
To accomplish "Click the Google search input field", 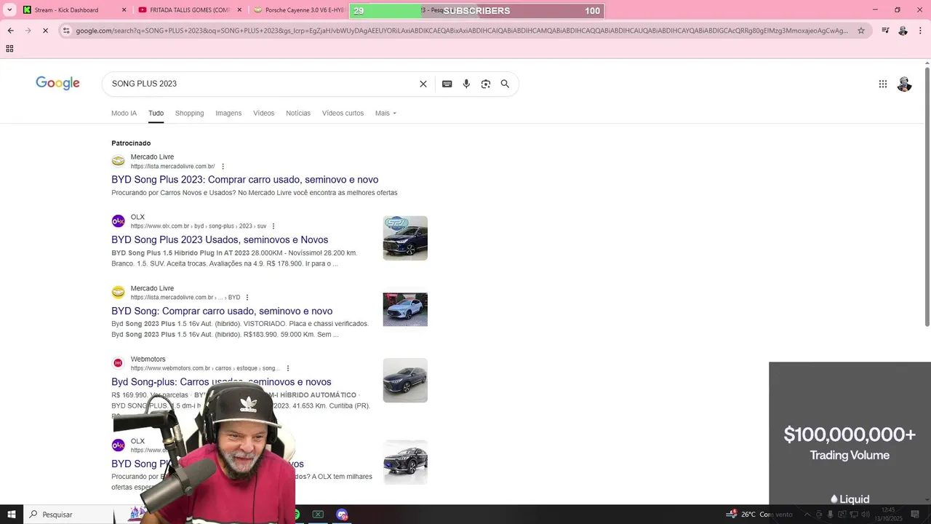I will (262, 84).
